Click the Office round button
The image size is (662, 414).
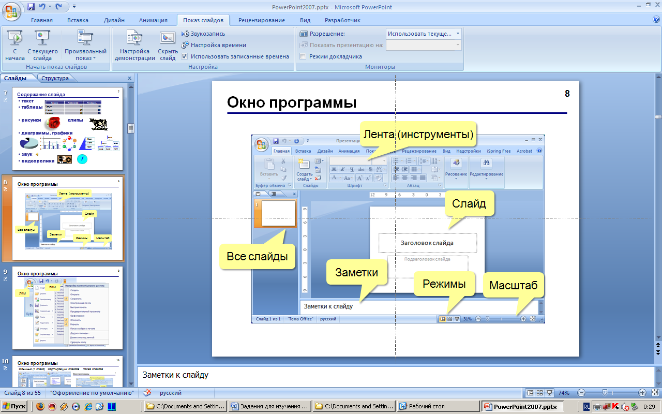click(x=11, y=9)
